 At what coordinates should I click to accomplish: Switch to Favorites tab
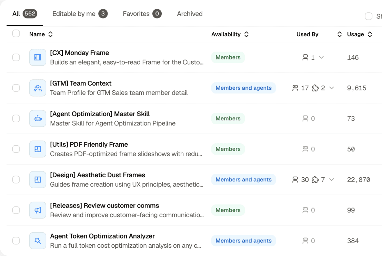(x=142, y=14)
